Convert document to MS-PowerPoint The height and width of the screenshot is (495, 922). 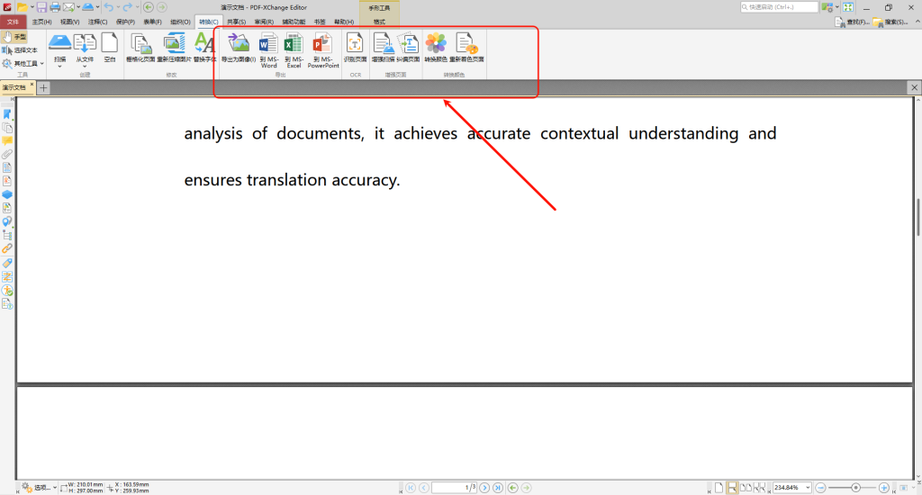click(x=322, y=49)
